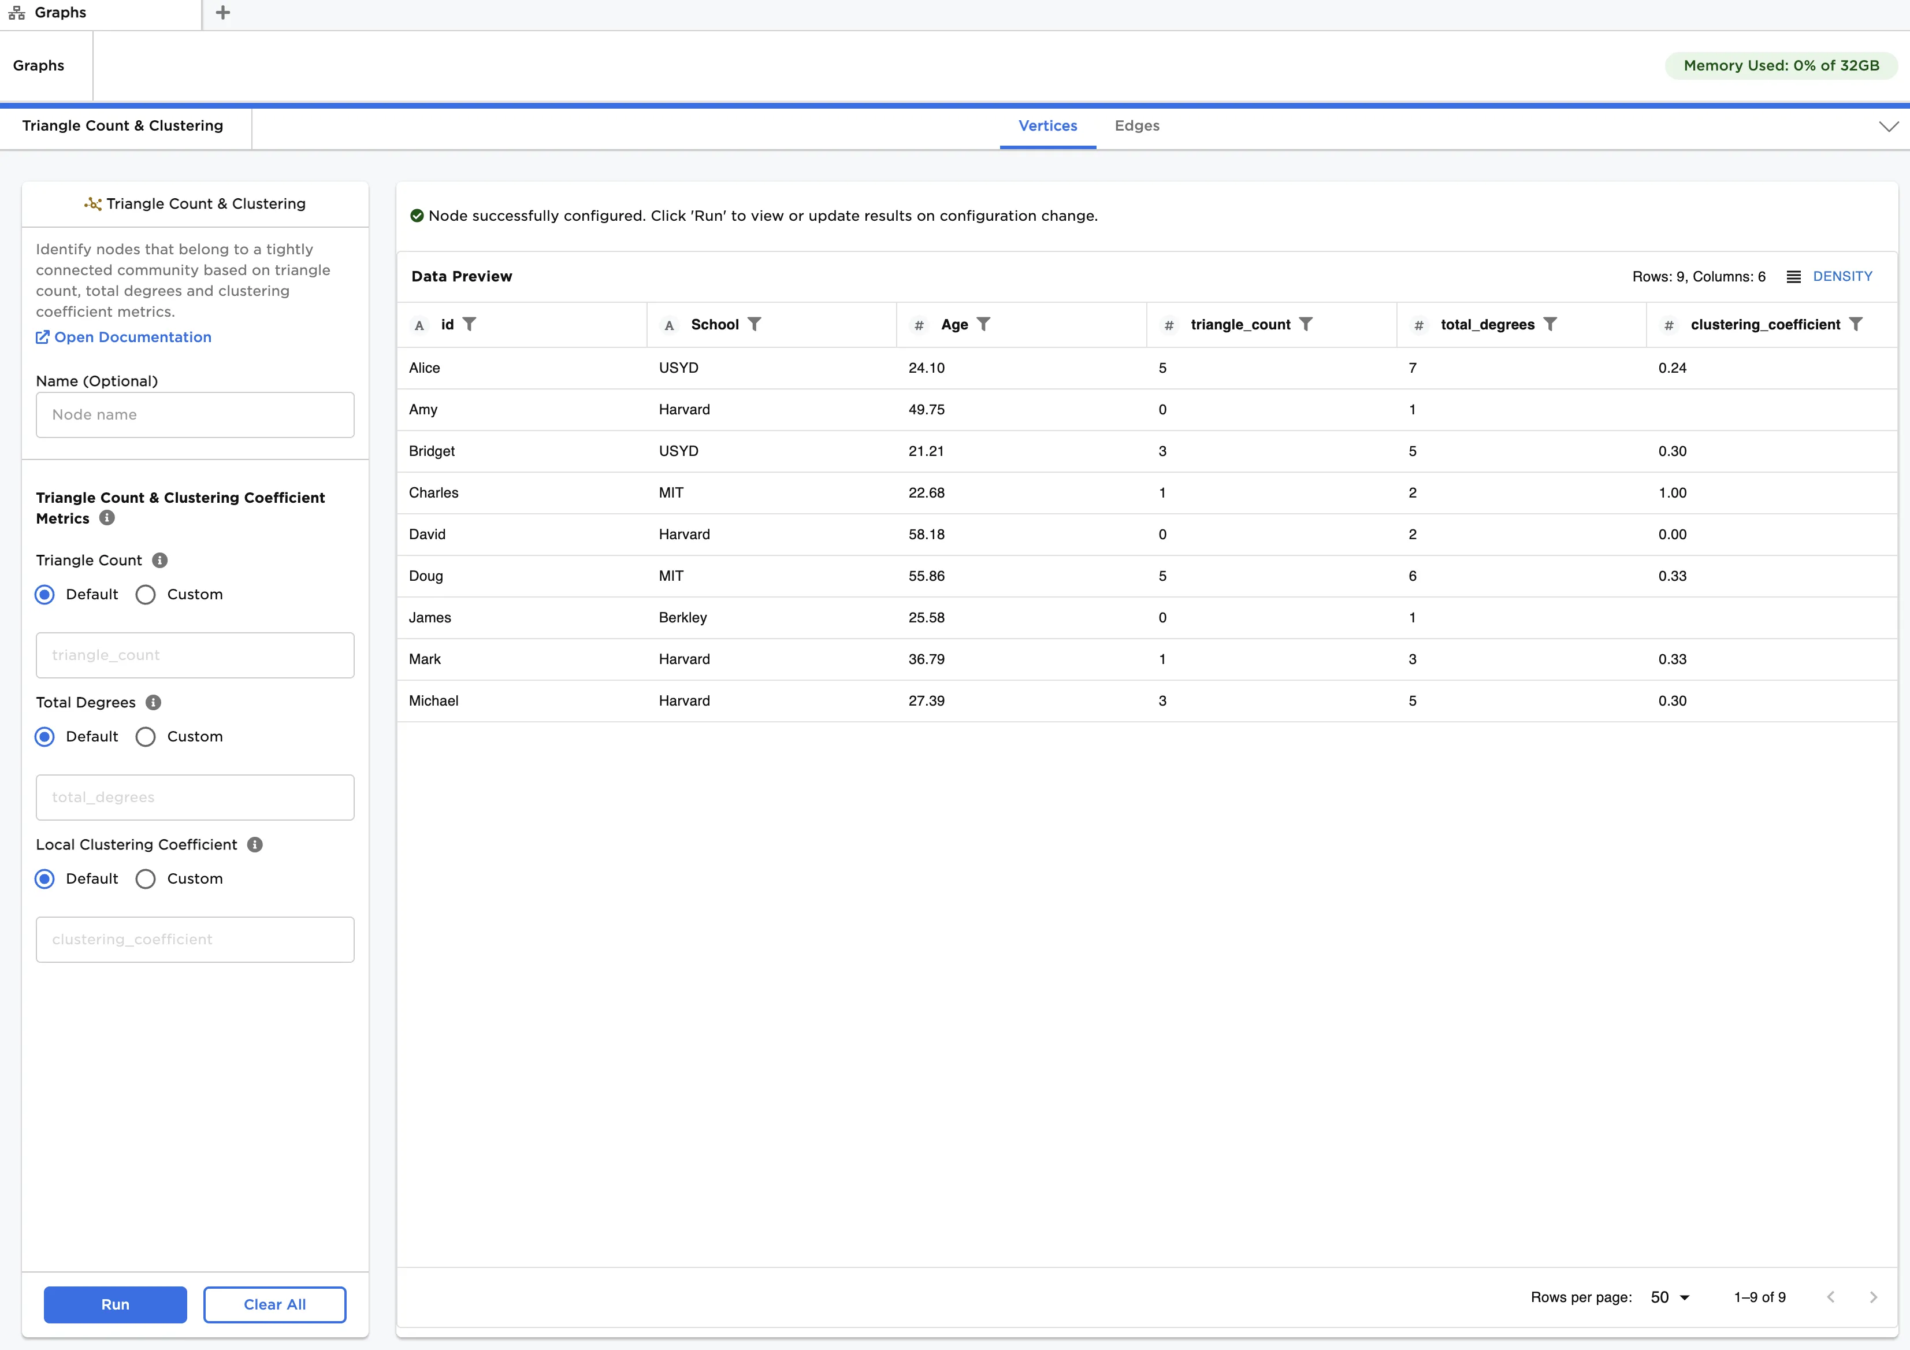Switch to the Edges tab
This screenshot has height=1350, width=1910.
[x=1136, y=125]
